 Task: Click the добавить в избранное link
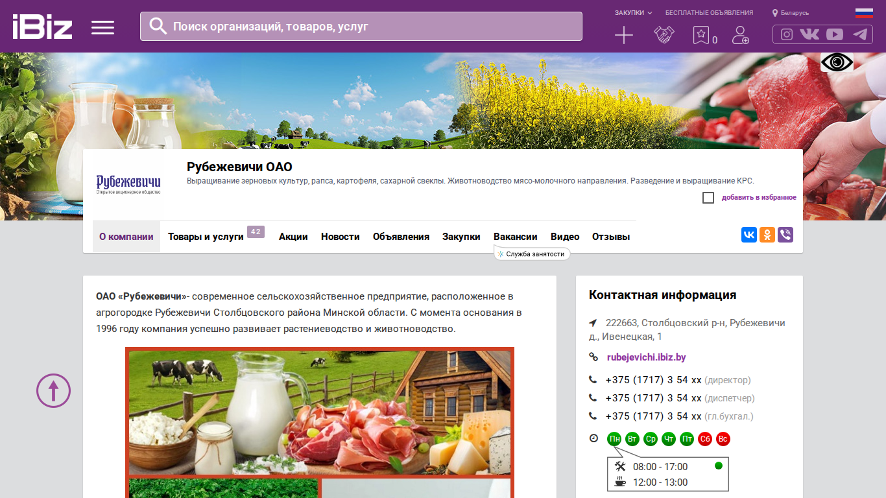[x=759, y=198]
